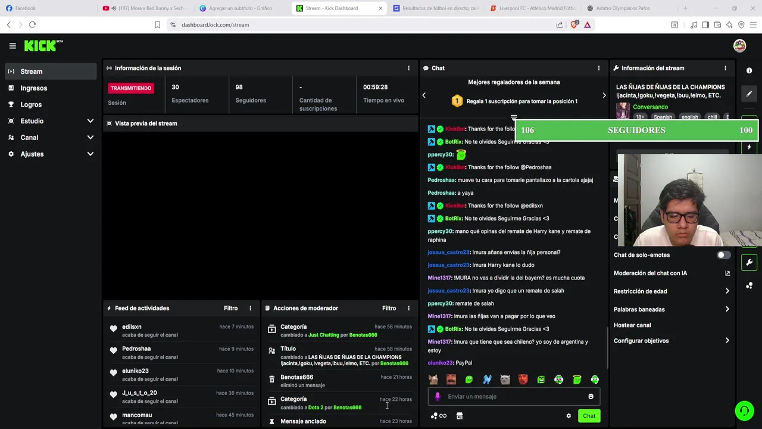Go back in browser toolbar
Image resolution: width=762 pixels, height=429 pixels.
[9, 25]
